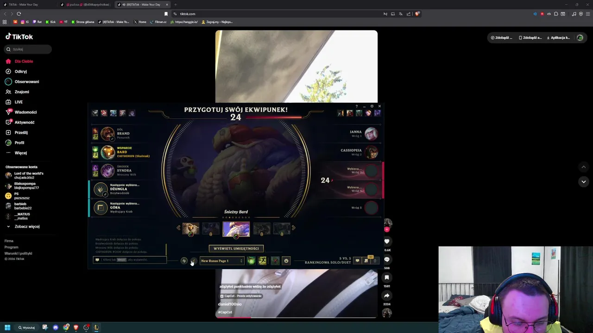Click the quick runes lightning icon
Viewport: 593px width, 333px height.
tap(184, 261)
